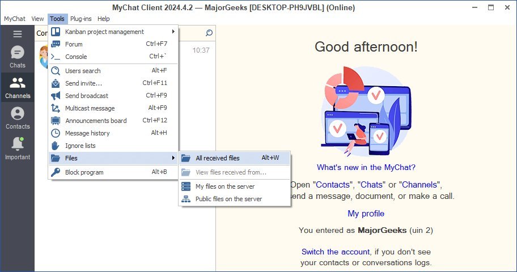Open Contacts in the sidebar
This screenshot has height=272, width=517.
(18, 118)
